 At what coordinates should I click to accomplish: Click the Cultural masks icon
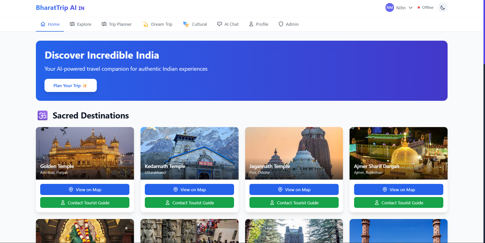186,24
